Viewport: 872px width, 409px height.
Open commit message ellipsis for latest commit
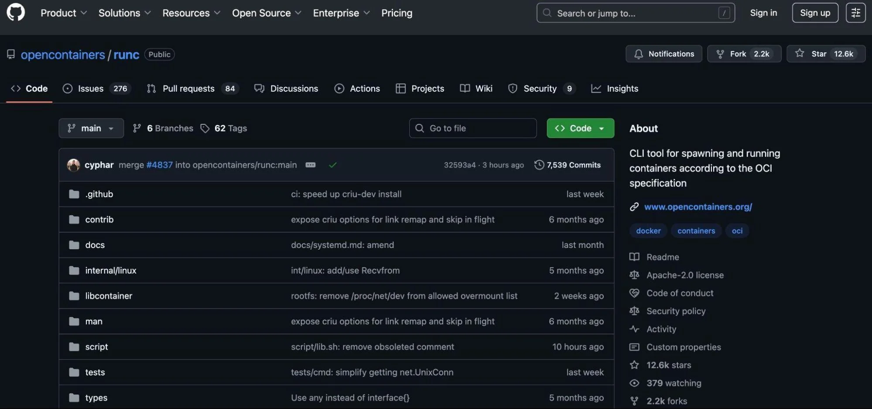[x=311, y=165]
